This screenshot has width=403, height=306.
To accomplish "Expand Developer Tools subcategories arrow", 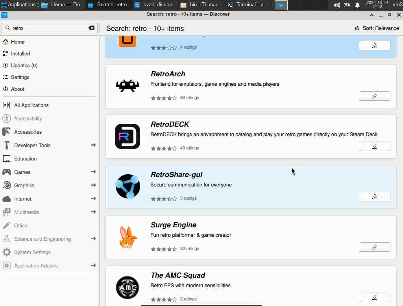I will [x=94, y=145].
